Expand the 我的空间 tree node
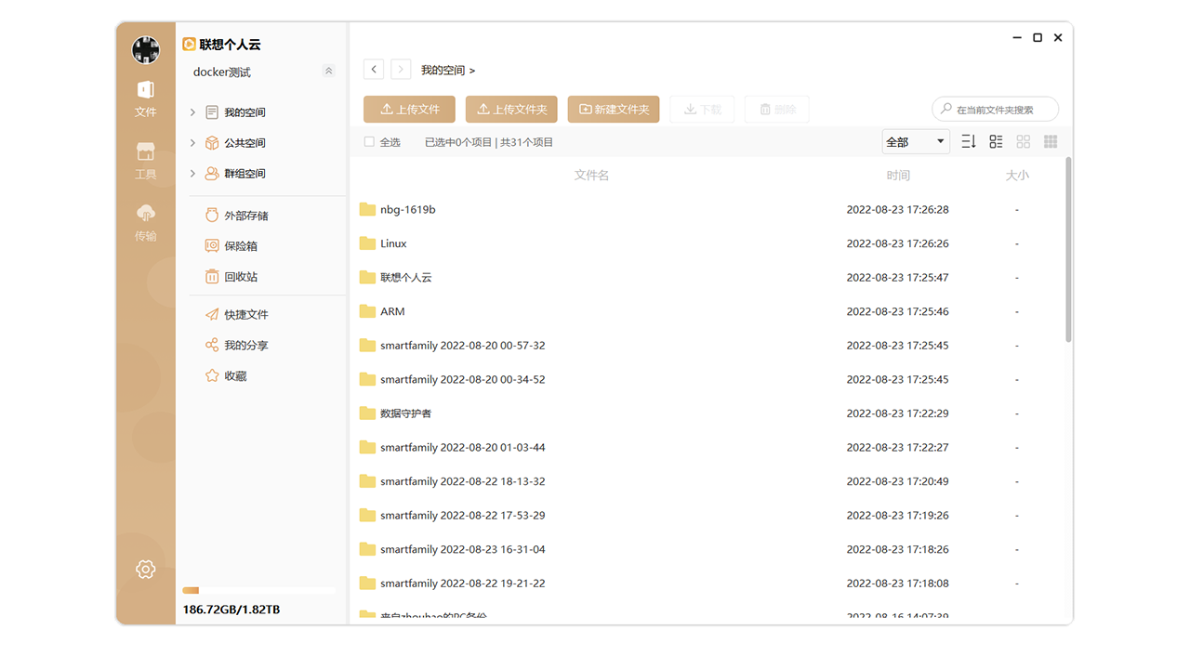The image size is (1190, 669). tap(192, 112)
